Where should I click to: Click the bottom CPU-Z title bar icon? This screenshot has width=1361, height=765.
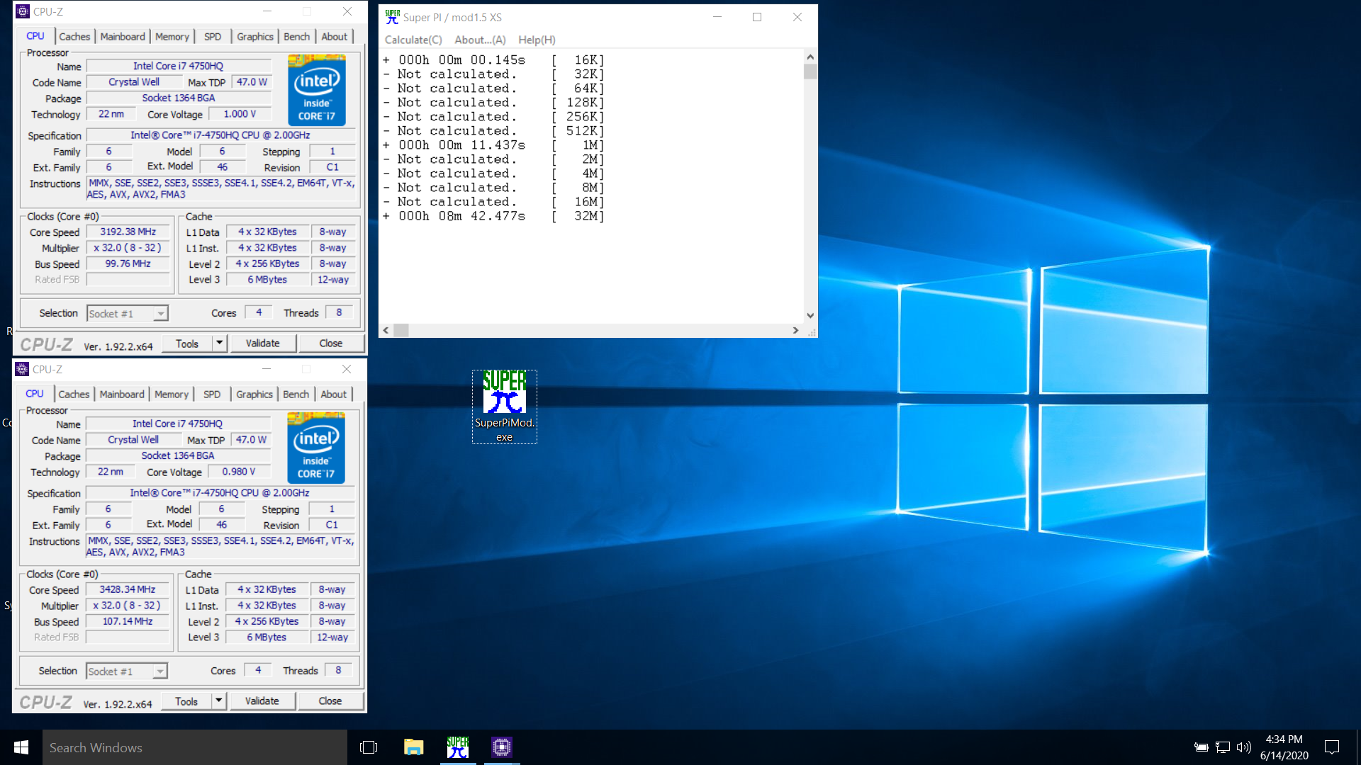coord(22,369)
